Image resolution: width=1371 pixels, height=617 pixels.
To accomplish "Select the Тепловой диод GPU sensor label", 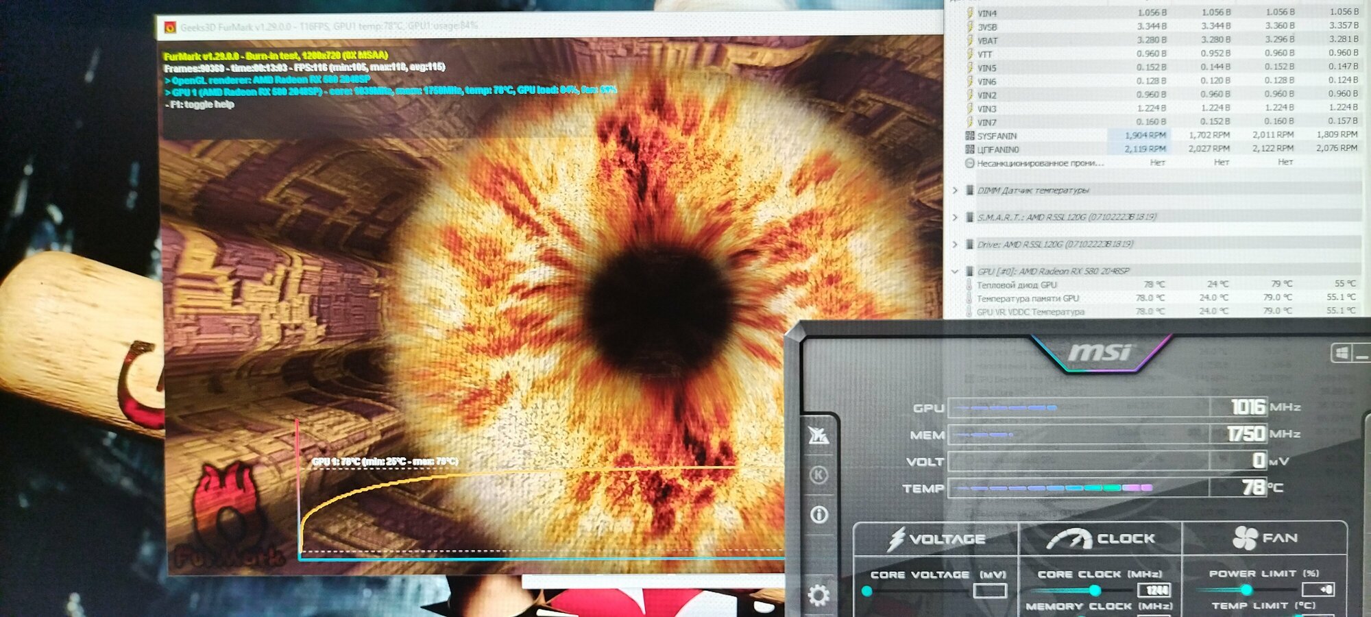I will [x=1017, y=285].
